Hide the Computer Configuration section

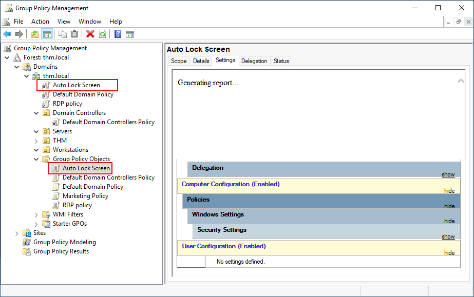449,190
